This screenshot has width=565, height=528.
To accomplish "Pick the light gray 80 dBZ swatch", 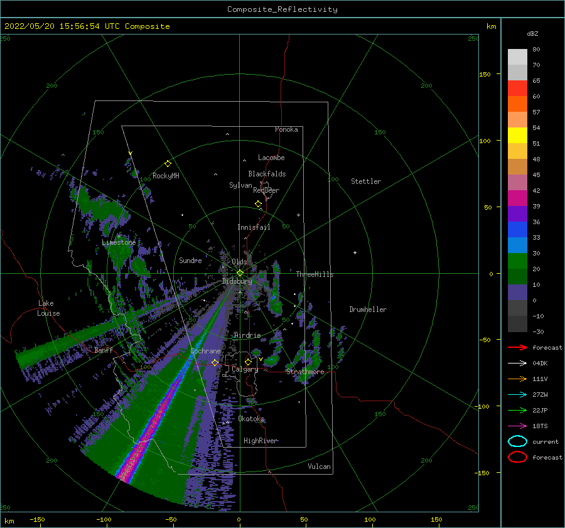I will coord(517,57).
